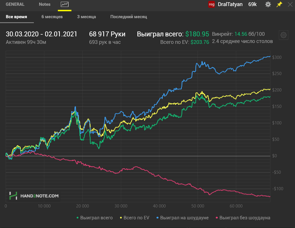Click the $300 y-axis label
295x228 pixels.
[277, 58]
